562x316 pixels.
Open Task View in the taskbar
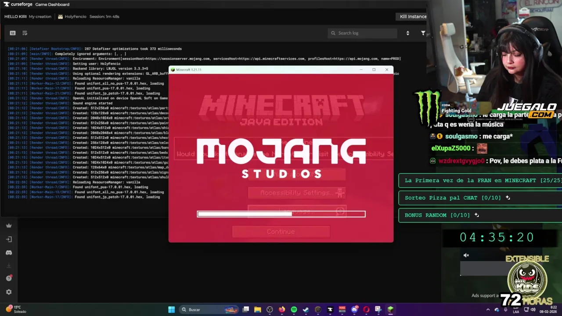point(246,309)
